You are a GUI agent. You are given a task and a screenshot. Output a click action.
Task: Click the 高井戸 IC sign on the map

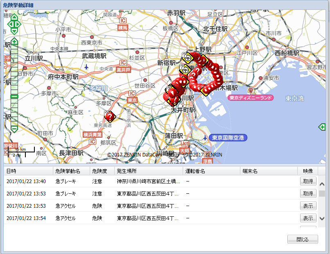[x=123, y=70]
